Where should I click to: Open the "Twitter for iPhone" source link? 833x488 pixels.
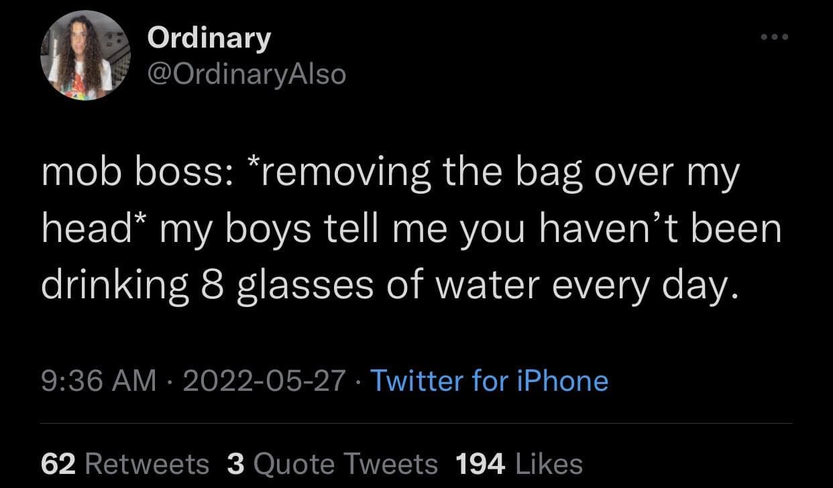click(x=489, y=381)
